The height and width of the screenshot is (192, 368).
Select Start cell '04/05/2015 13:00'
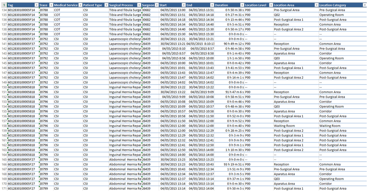[x=172, y=10]
